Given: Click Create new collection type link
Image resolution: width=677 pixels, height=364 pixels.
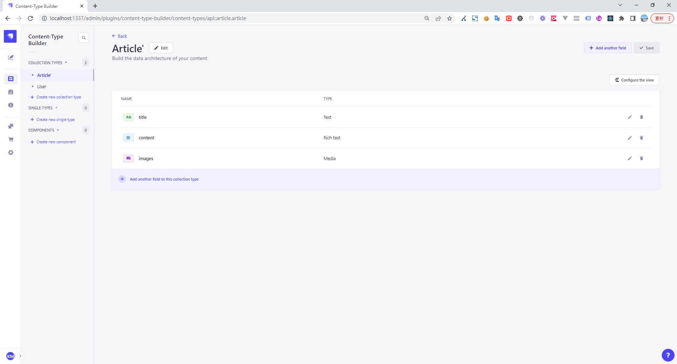Looking at the screenshot, I should [x=59, y=97].
